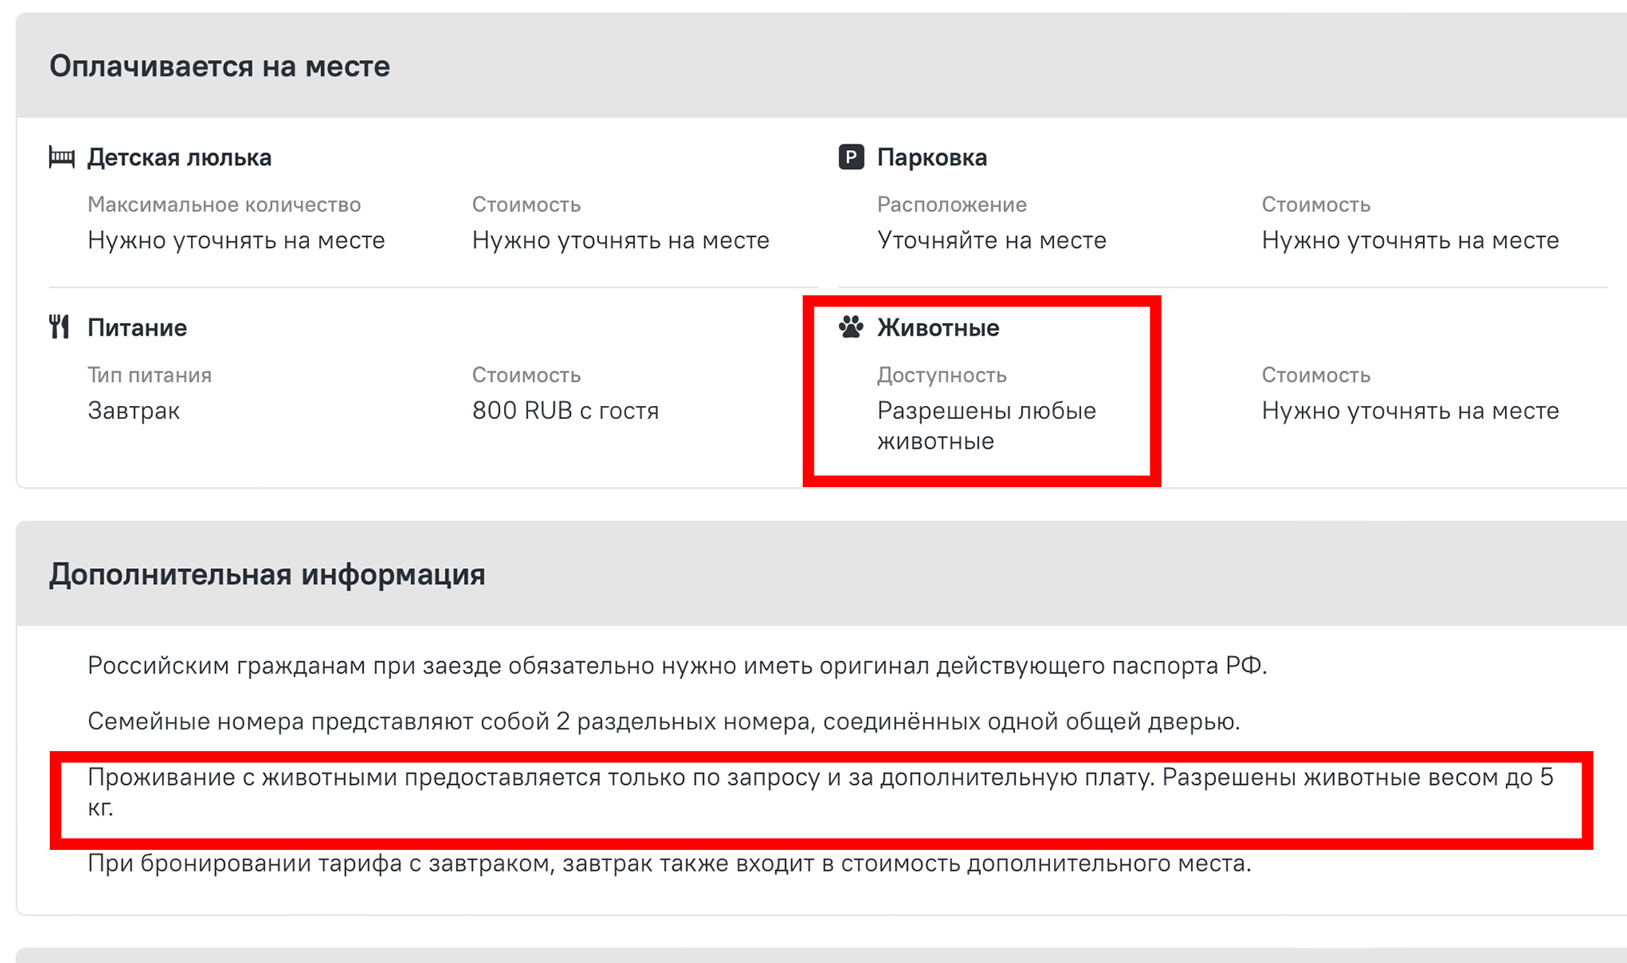
Task: Click the Расположение label under Парковка
Action: pyautogui.click(x=952, y=205)
